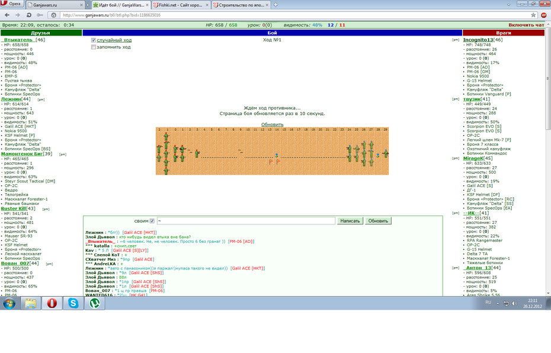Click the [pm] icon next to Incognito13
The width and height of the screenshot is (551, 353).
pos(456,40)
